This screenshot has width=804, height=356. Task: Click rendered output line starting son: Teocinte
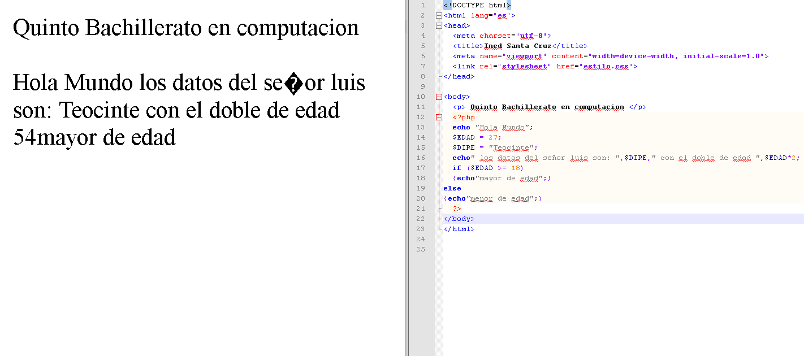(176, 110)
